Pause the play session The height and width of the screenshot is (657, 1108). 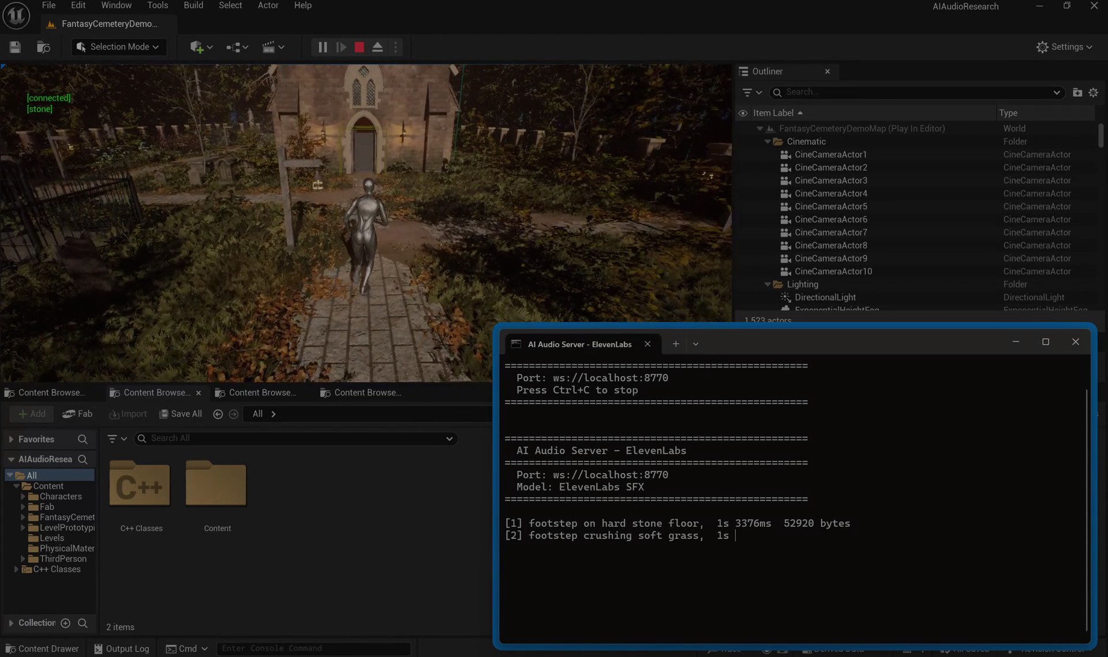323,47
